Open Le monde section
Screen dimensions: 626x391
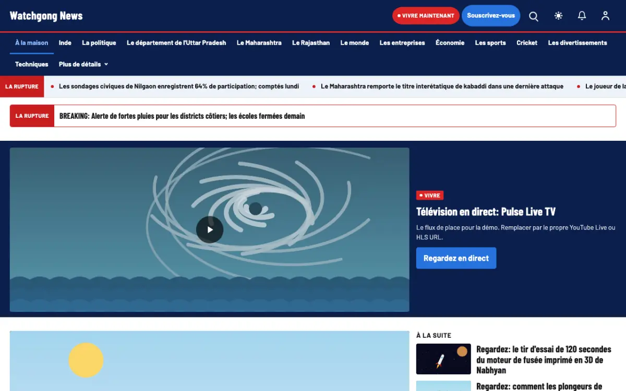[x=355, y=43]
